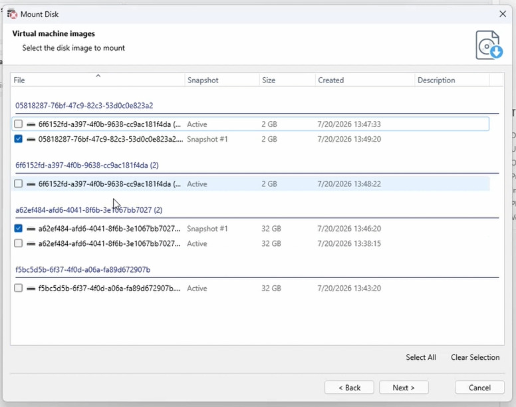The image size is (516, 407).
Task: Click the 7/20/2026 13:38:15 created date
Action: 349,244
